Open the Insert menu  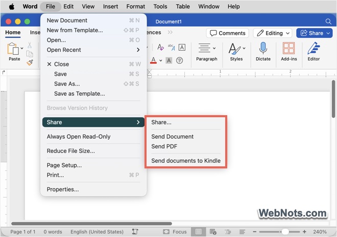[110, 7]
